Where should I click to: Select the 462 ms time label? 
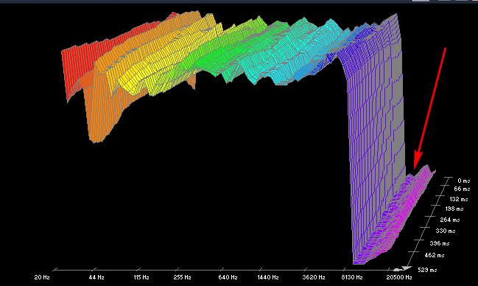[435, 255]
